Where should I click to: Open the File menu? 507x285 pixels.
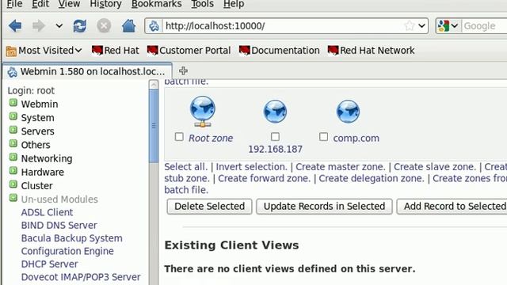click(x=14, y=4)
